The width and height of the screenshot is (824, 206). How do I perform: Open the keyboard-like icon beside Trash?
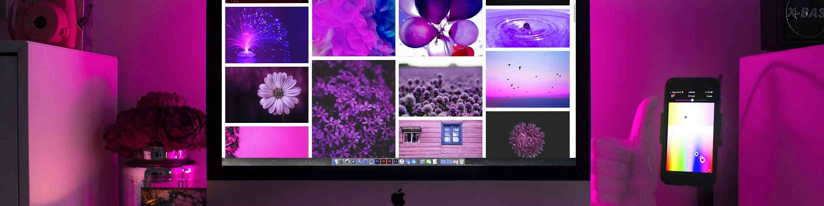pos(456,162)
